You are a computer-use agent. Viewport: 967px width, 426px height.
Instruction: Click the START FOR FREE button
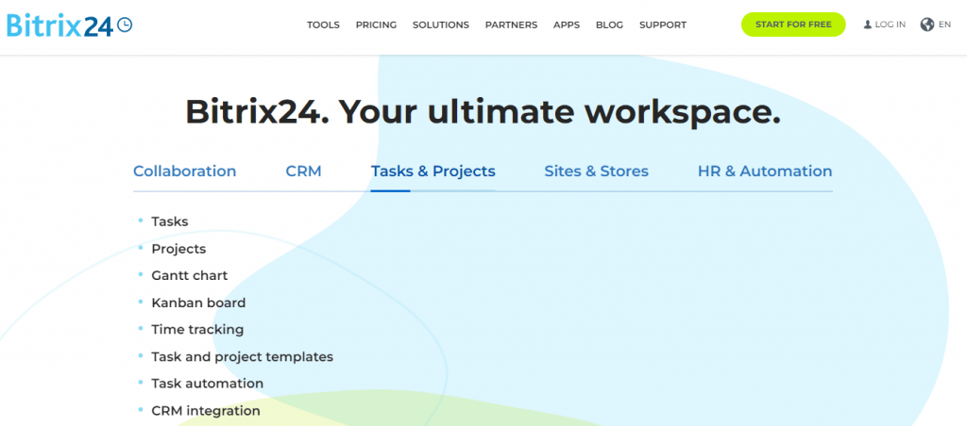[793, 25]
